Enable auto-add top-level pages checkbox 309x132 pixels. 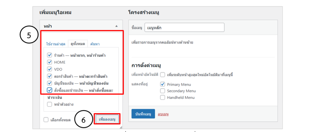163,74
